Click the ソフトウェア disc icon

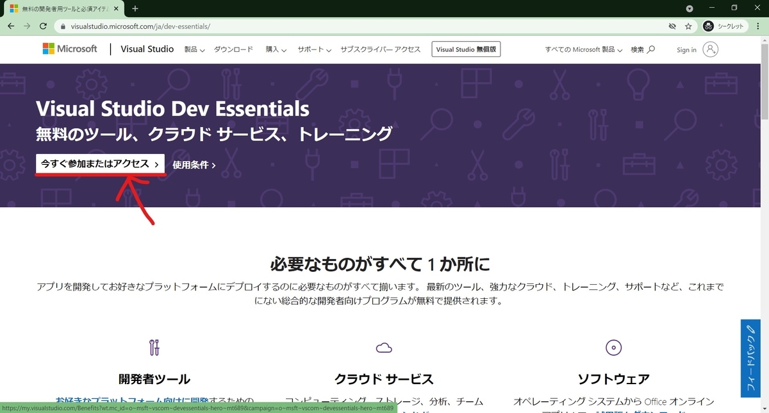(613, 348)
